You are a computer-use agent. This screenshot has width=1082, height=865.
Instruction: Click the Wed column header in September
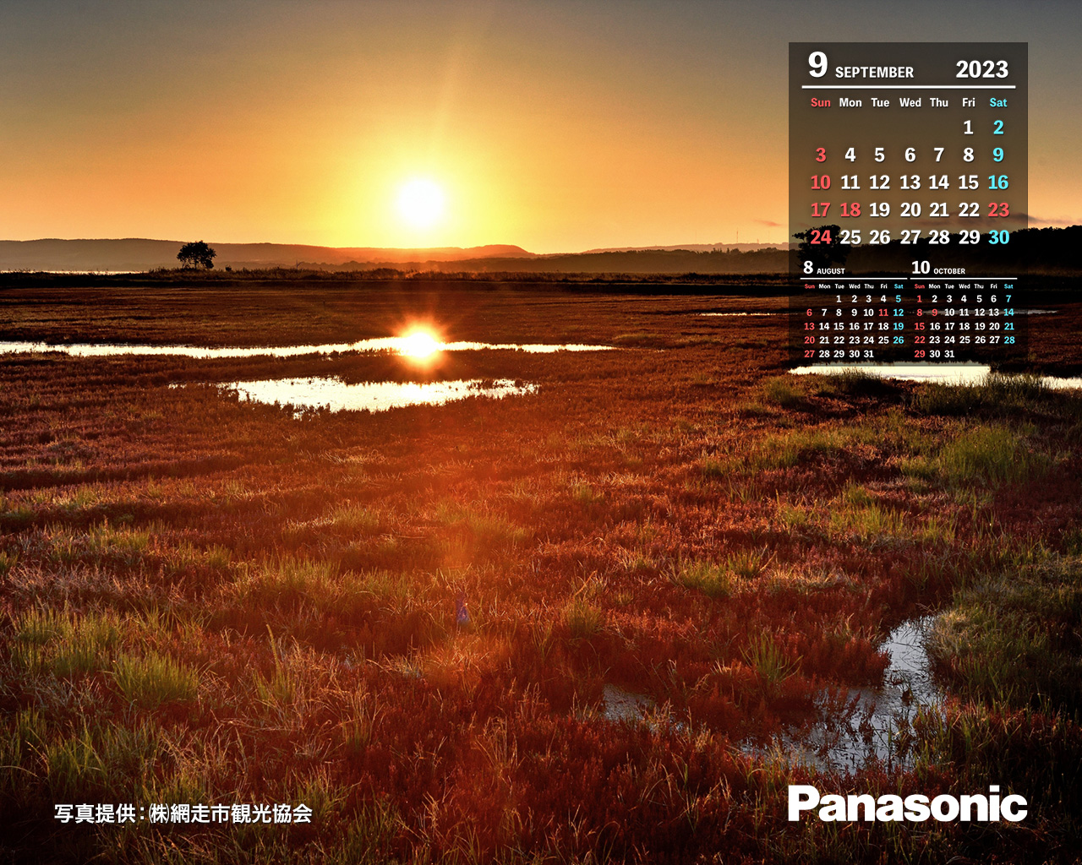click(x=910, y=102)
